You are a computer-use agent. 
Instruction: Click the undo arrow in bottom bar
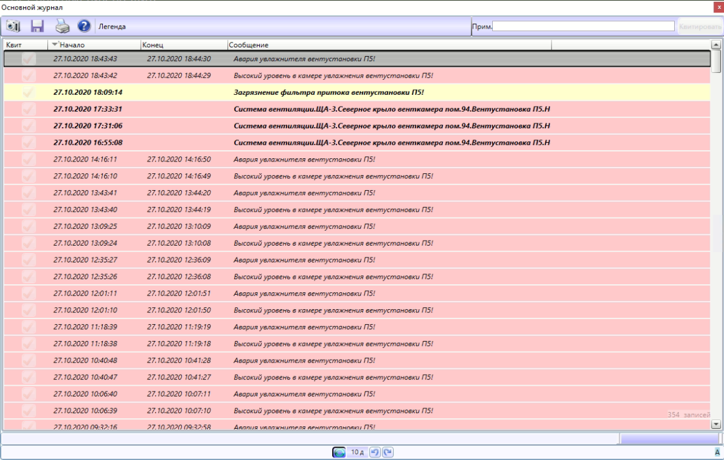374,453
